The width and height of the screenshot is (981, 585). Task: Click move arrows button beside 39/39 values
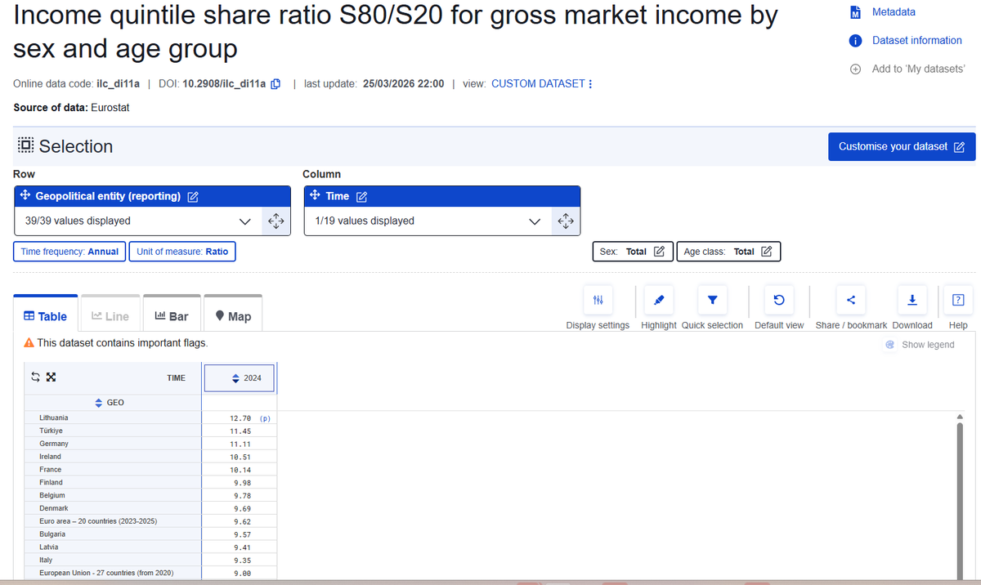click(x=275, y=221)
